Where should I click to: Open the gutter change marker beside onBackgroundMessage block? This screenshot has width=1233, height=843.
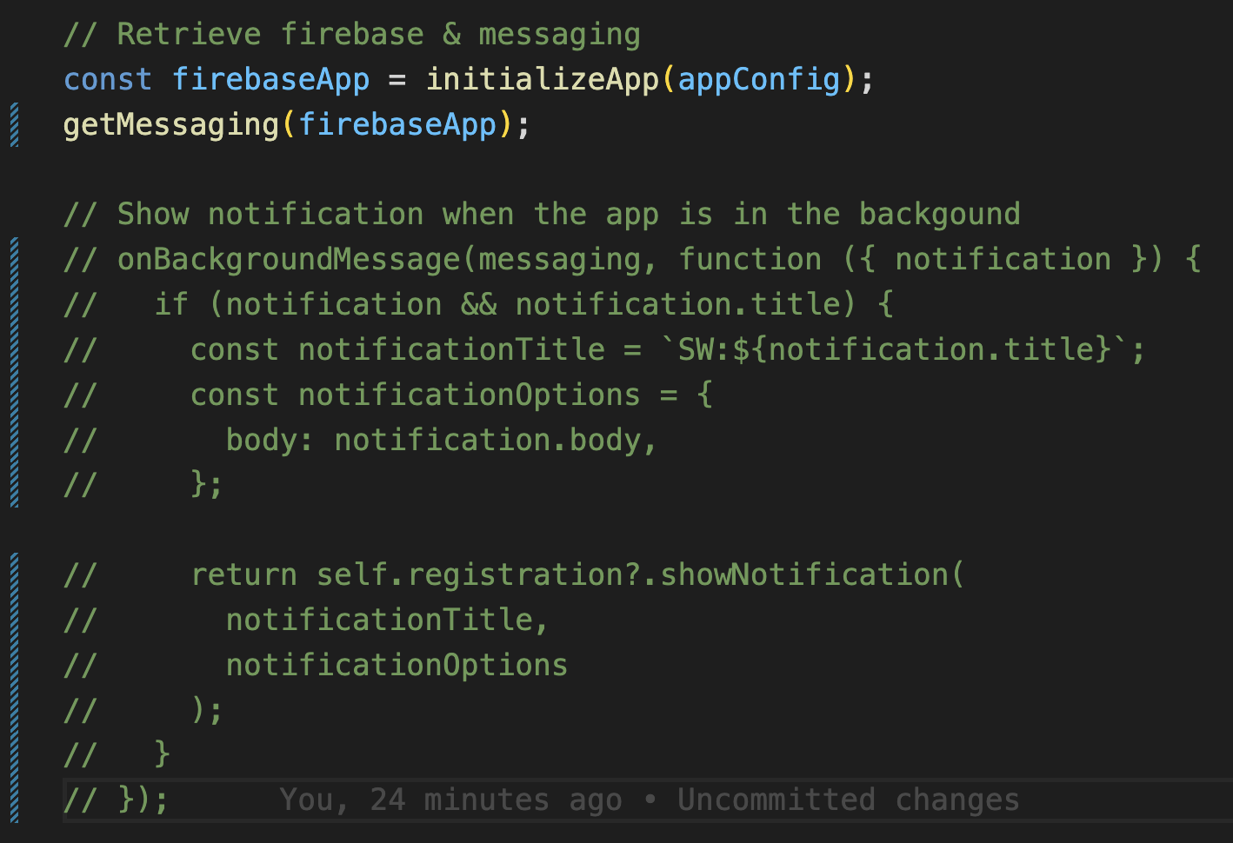point(14,372)
